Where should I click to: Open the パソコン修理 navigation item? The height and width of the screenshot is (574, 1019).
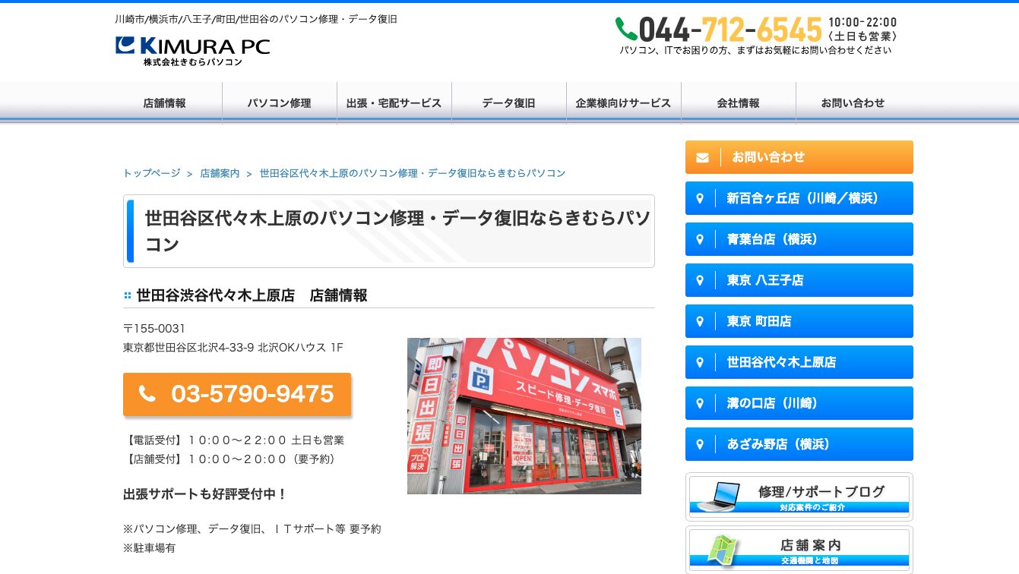[280, 103]
